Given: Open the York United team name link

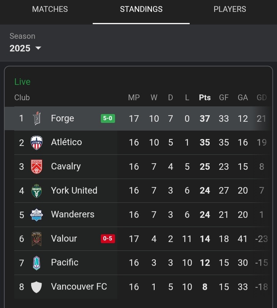Looking at the screenshot, I should (74, 190).
